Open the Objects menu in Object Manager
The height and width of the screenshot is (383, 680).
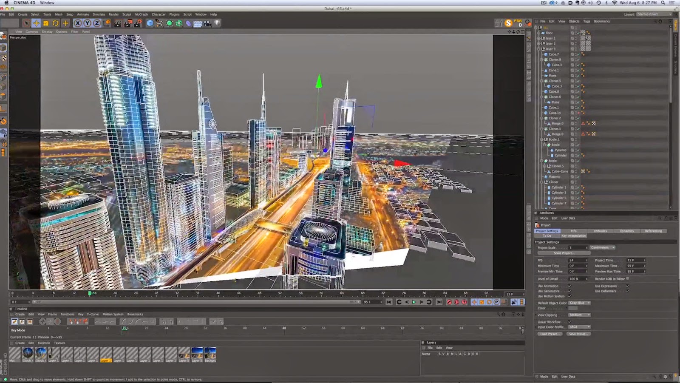pos(574,21)
